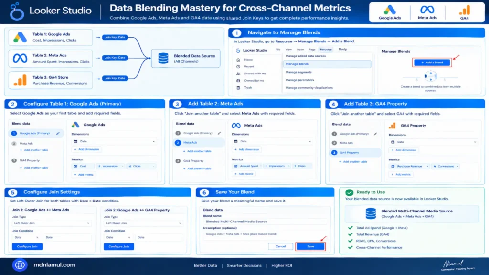Select the Meta infinity icon beside Table 2
Image resolution: width=489 pixels, height=275 pixels.
(20, 58)
